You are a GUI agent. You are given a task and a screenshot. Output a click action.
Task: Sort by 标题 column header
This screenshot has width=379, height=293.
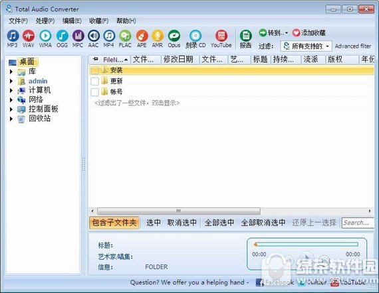coord(261,60)
